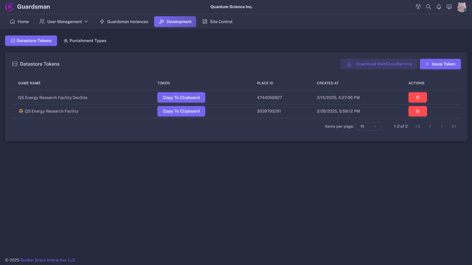Go to the previous page of tokens
Image resolution: width=472 pixels, height=265 pixels.
tap(430, 126)
